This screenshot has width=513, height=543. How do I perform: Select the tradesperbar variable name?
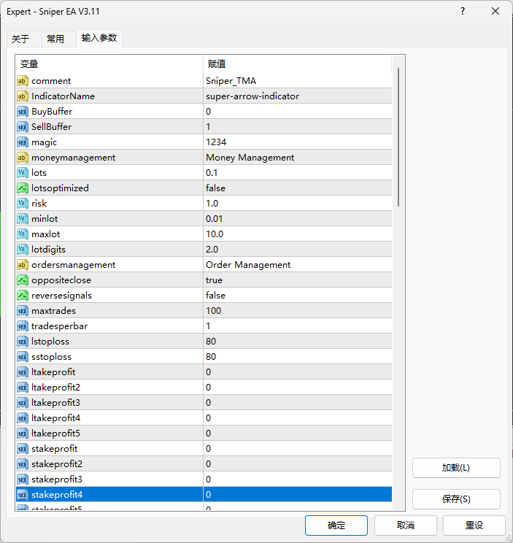tap(60, 326)
